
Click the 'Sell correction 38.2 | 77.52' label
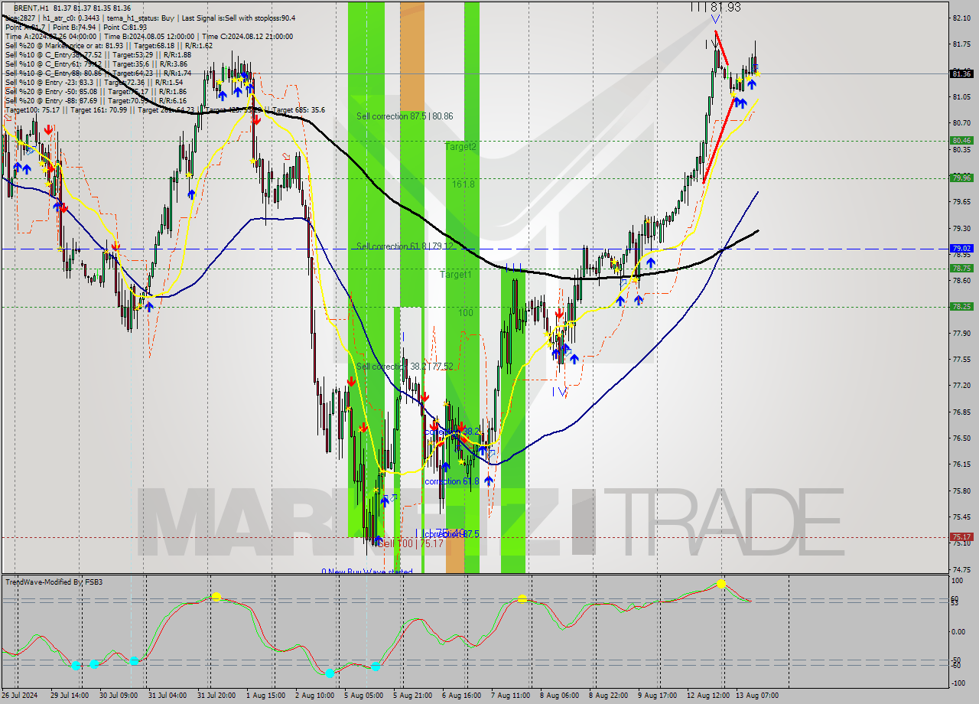click(405, 367)
